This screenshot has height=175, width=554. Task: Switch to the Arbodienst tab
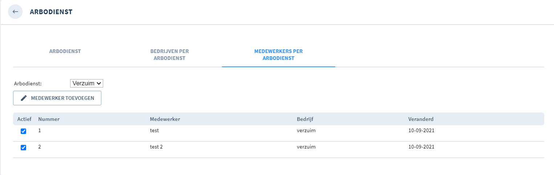[x=65, y=51]
